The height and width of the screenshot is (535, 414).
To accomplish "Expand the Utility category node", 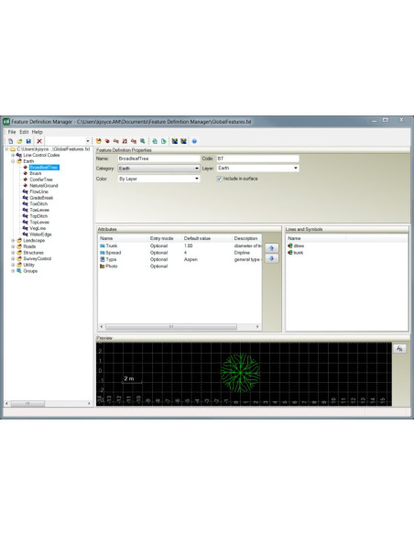I will tap(13, 265).
